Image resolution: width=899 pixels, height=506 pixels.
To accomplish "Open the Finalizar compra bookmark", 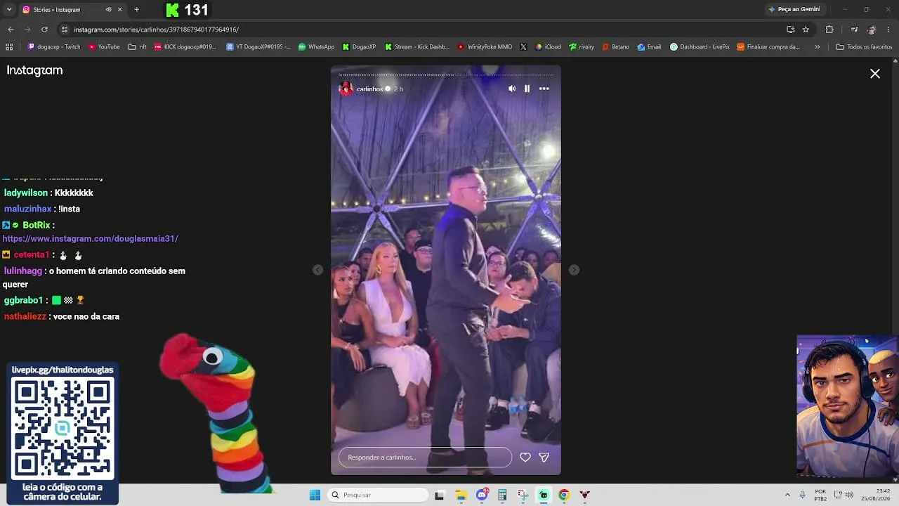I will click(x=768, y=47).
